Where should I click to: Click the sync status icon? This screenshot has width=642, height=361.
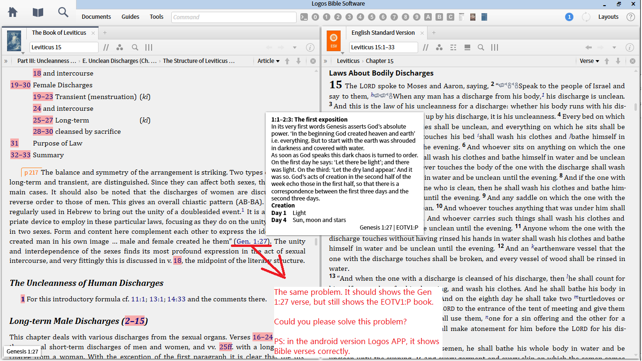[586, 17]
